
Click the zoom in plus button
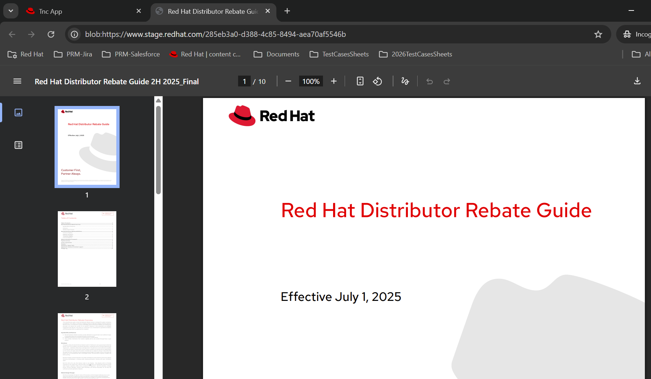[333, 81]
